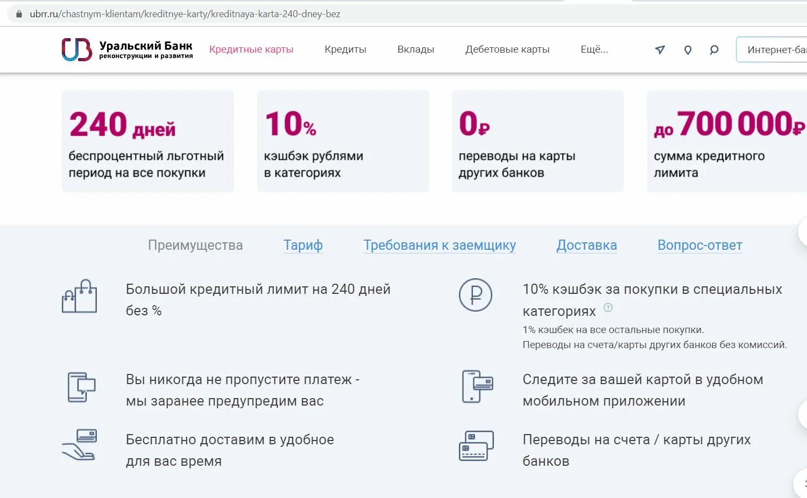Switch to the Вопрос-ответ tab
The height and width of the screenshot is (498, 807).
[700, 246]
